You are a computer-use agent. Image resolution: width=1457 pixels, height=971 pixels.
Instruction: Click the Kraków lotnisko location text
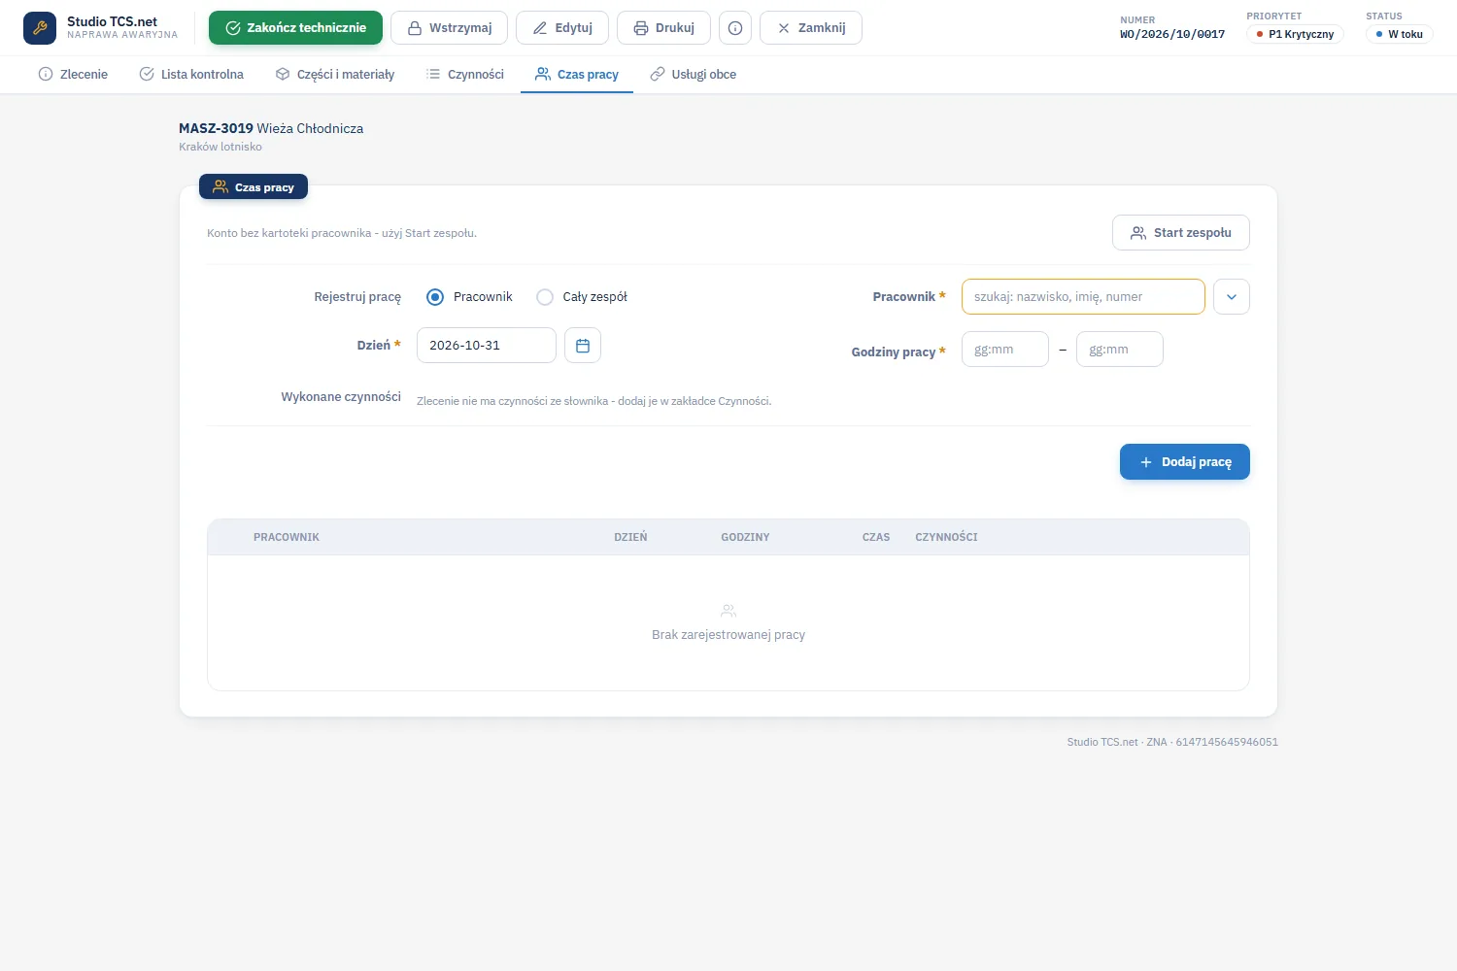[x=220, y=147]
